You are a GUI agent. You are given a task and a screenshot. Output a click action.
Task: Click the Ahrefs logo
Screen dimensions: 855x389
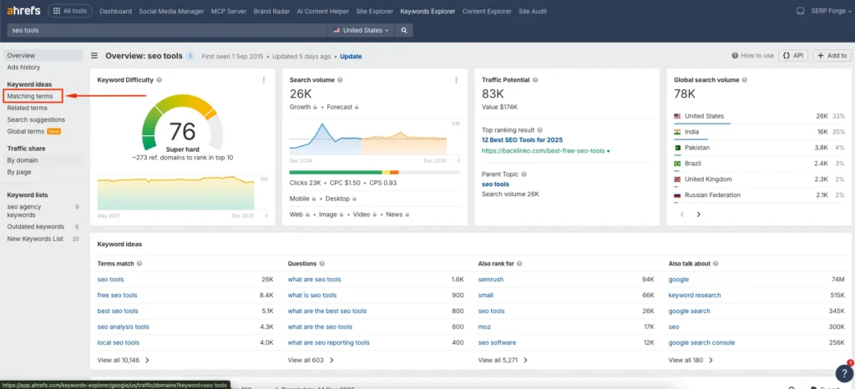[23, 11]
